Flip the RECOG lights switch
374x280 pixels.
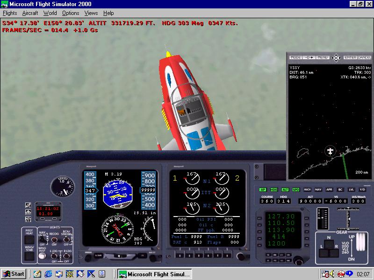click(x=54, y=239)
